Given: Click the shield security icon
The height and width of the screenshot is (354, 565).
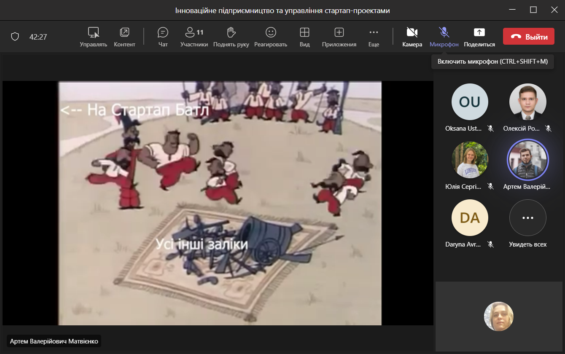Looking at the screenshot, I should click(x=15, y=37).
